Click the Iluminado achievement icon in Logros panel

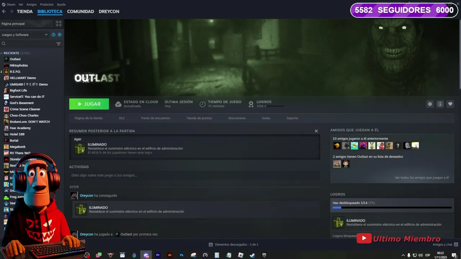click(x=338, y=222)
